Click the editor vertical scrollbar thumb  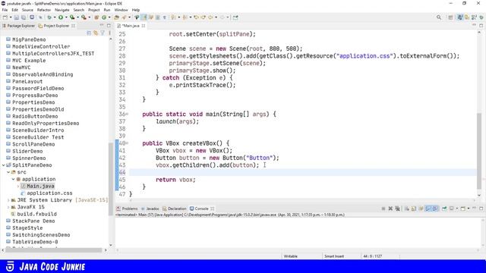479,150
